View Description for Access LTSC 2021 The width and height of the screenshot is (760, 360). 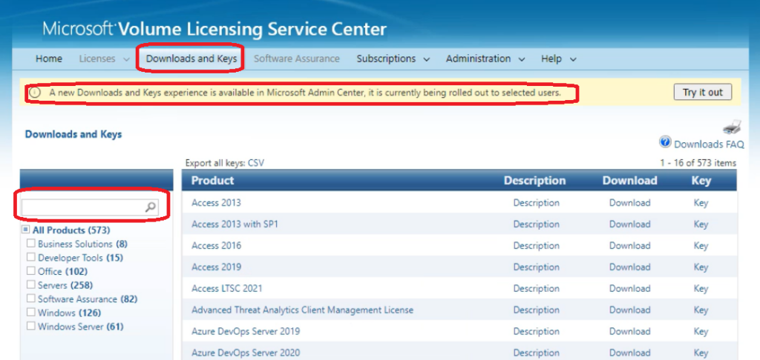[x=536, y=288]
